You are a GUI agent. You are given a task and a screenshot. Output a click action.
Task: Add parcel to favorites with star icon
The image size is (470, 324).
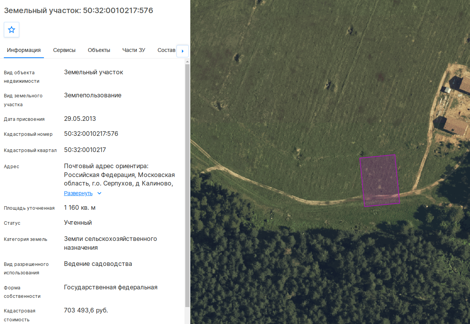point(12,30)
